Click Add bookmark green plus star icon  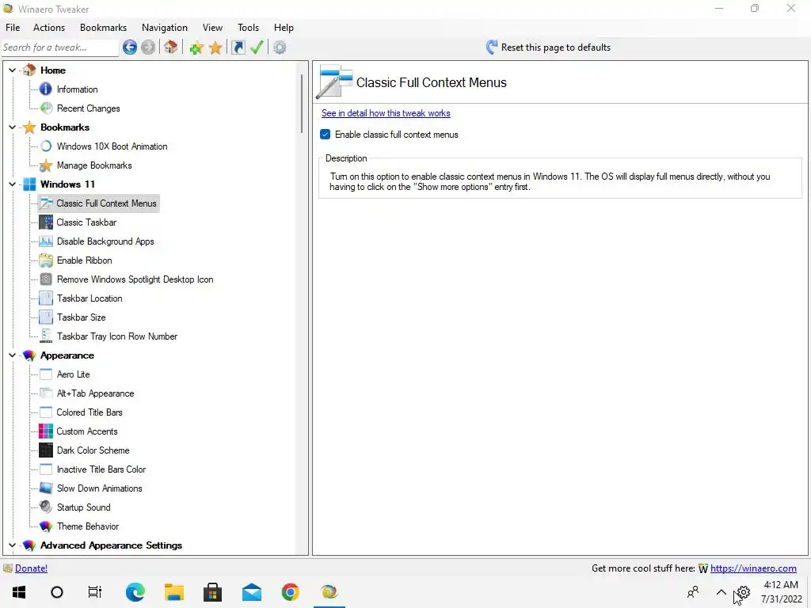pyautogui.click(x=196, y=48)
